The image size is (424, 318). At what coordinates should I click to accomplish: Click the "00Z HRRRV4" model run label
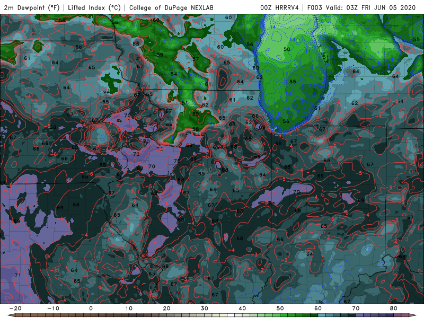279,7
